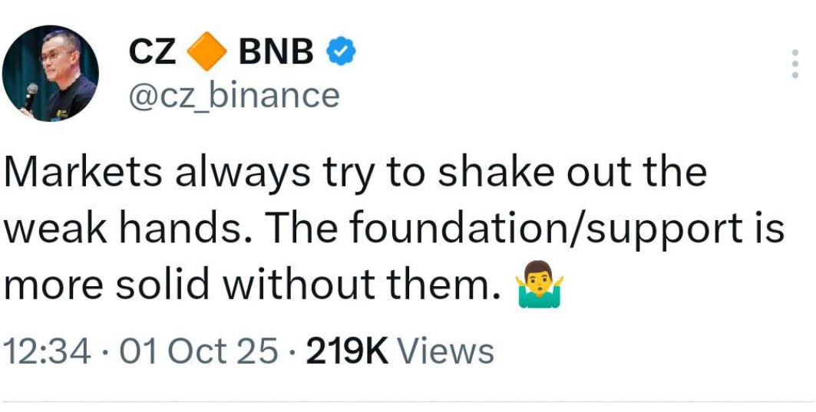Viewport: 816px width, 412px height.
Task: Click the 219K view count
Action: pos(349,351)
